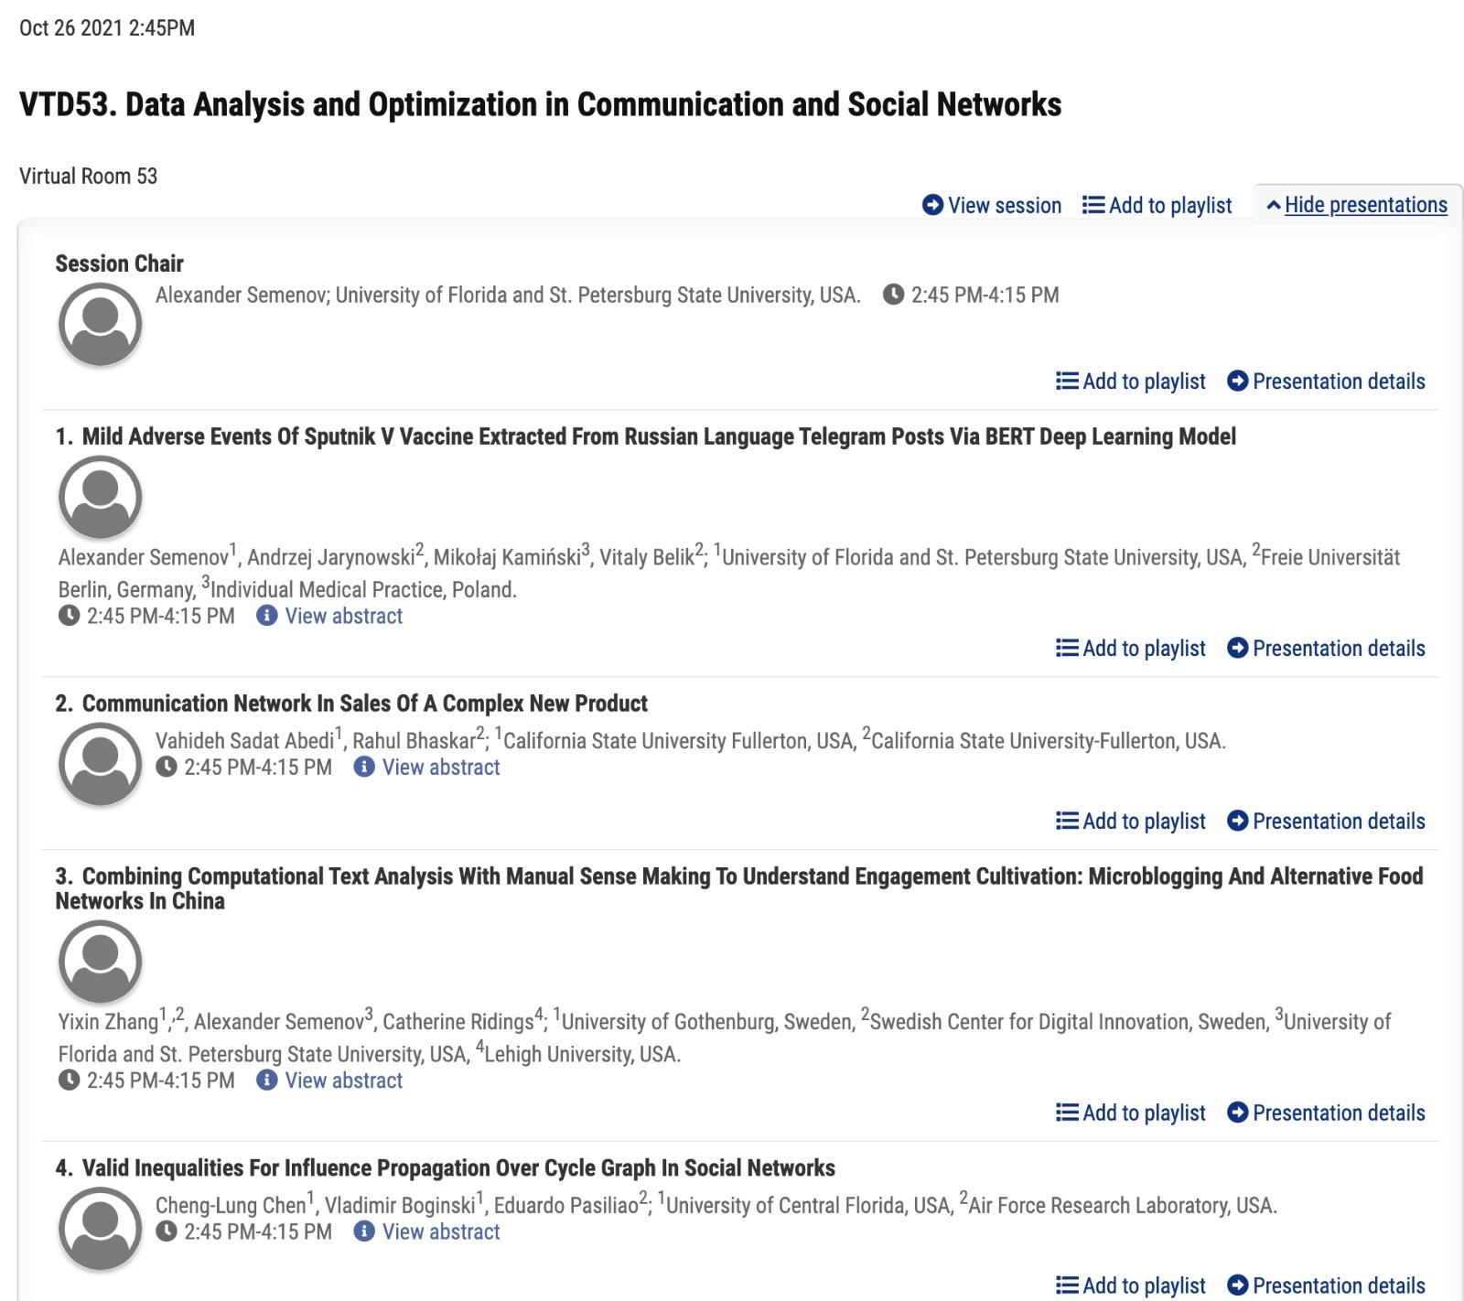
Task: Open Presentation details for Sputnik V talk
Action: pyautogui.click(x=1326, y=648)
